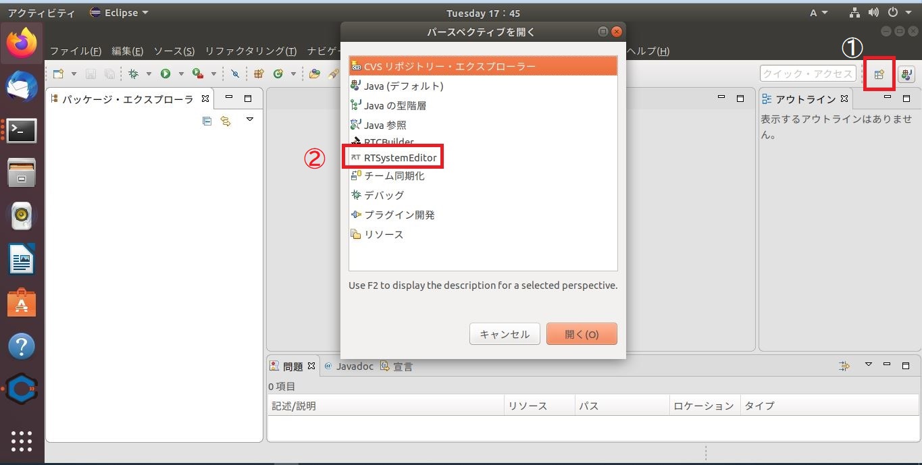Open Terminal from the dock
The image size is (922, 465).
tap(22, 130)
